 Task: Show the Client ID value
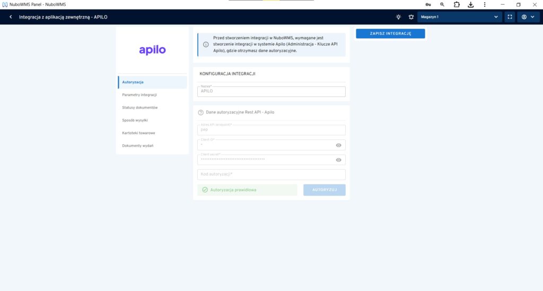coord(338,145)
